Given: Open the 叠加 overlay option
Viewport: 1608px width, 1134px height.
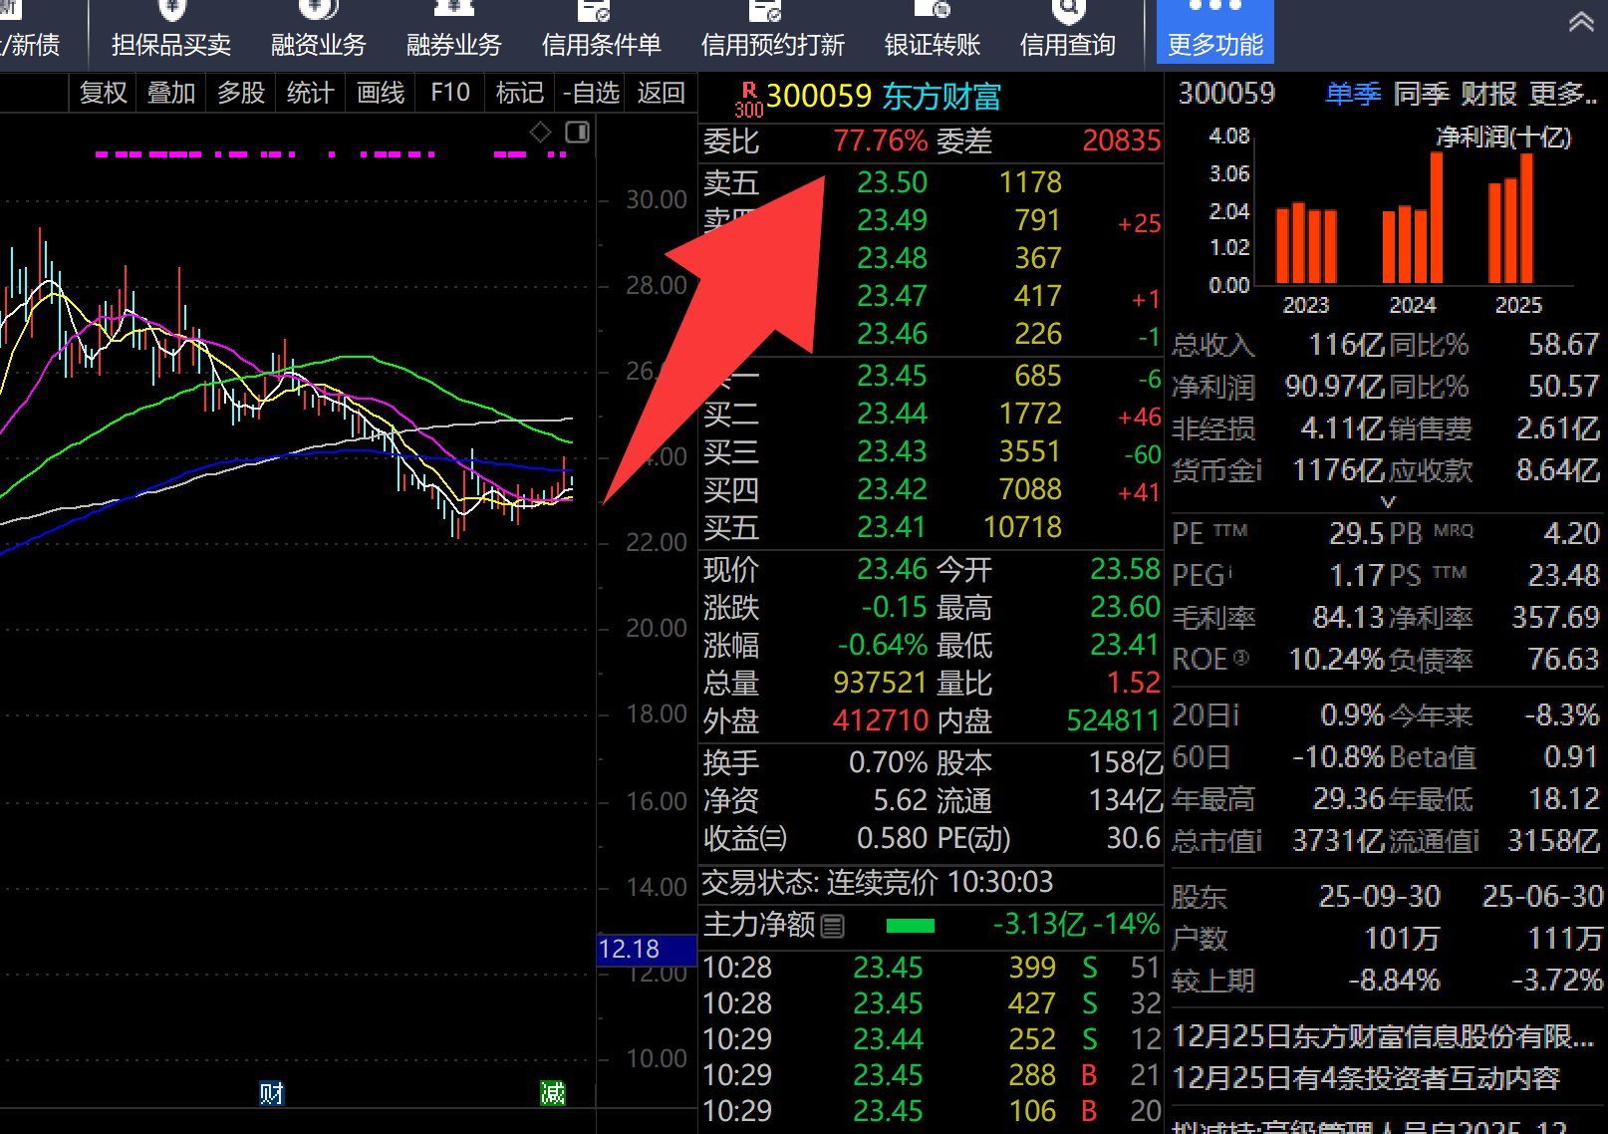Looking at the screenshot, I should (x=171, y=93).
